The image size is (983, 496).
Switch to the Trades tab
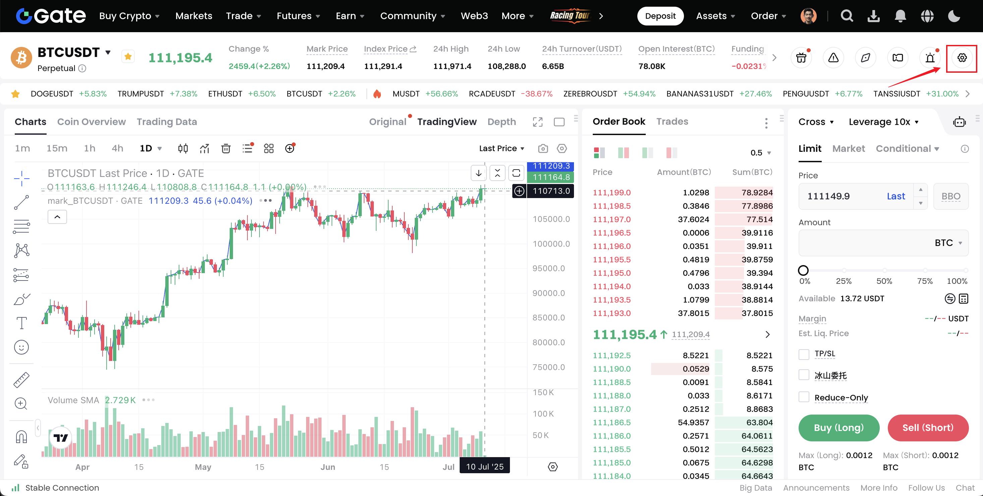pyautogui.click(x=672, y=122)
